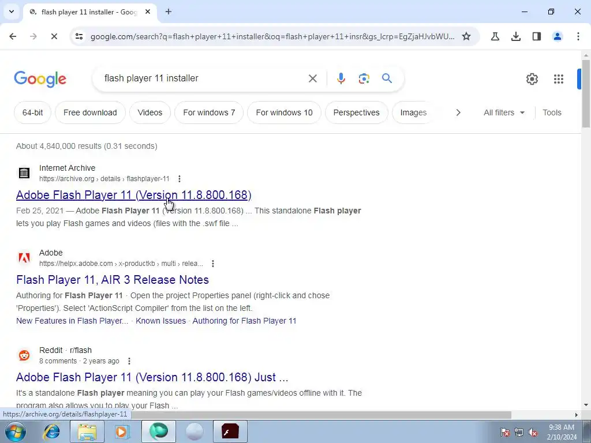Apply the For windows 10 filter

pyautogui.click(x=284, y=112)
